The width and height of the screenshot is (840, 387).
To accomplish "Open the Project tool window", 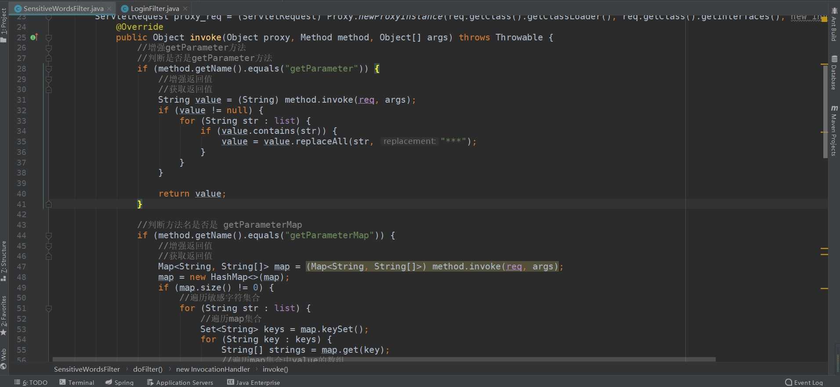I will pyautogui.click(x=4, y=25).
